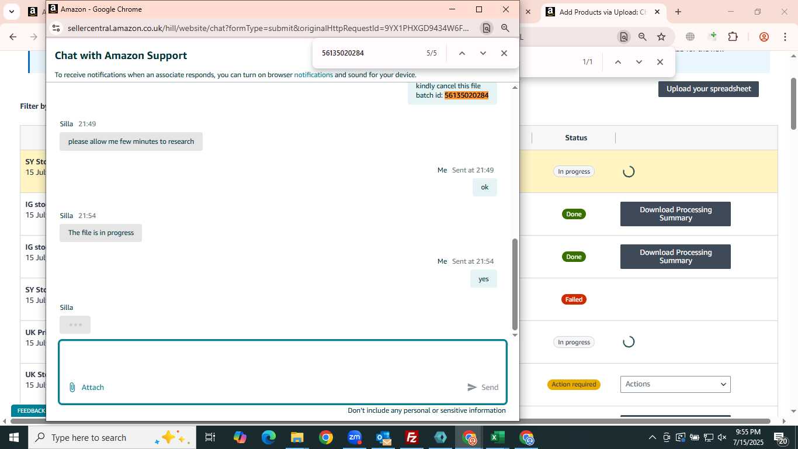Open notification center with 20 badge
Image resolution: width=798 pixels, height=449 pixels.
coord(780,438)
